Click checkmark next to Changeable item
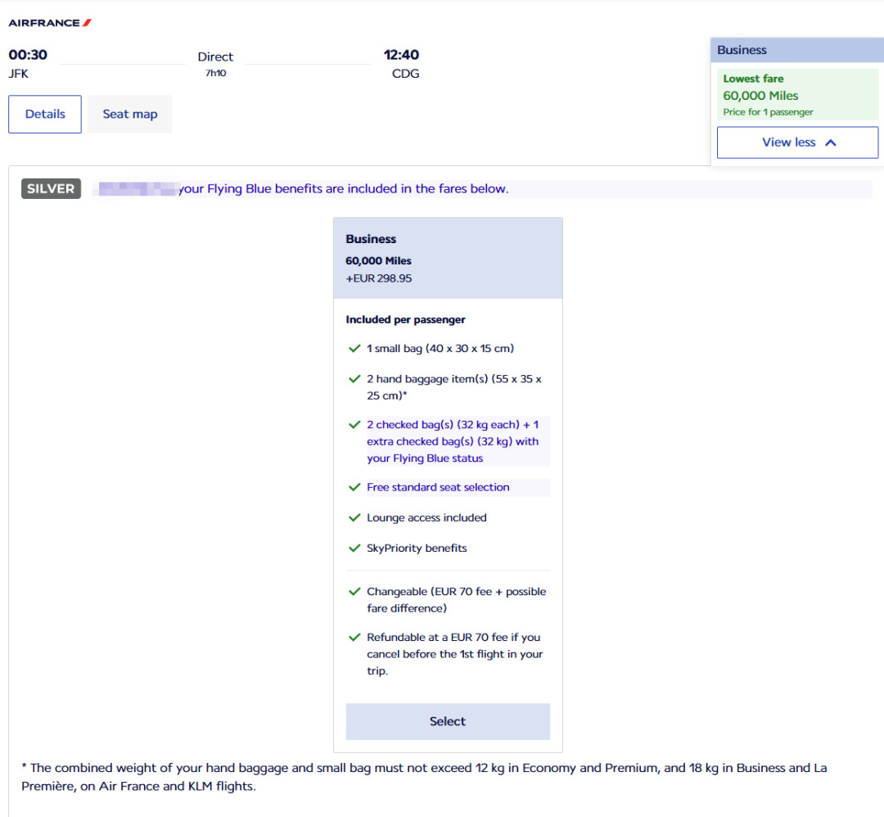Screen dimensions: 884x817 pyautogui.click(x=354, y=591)
